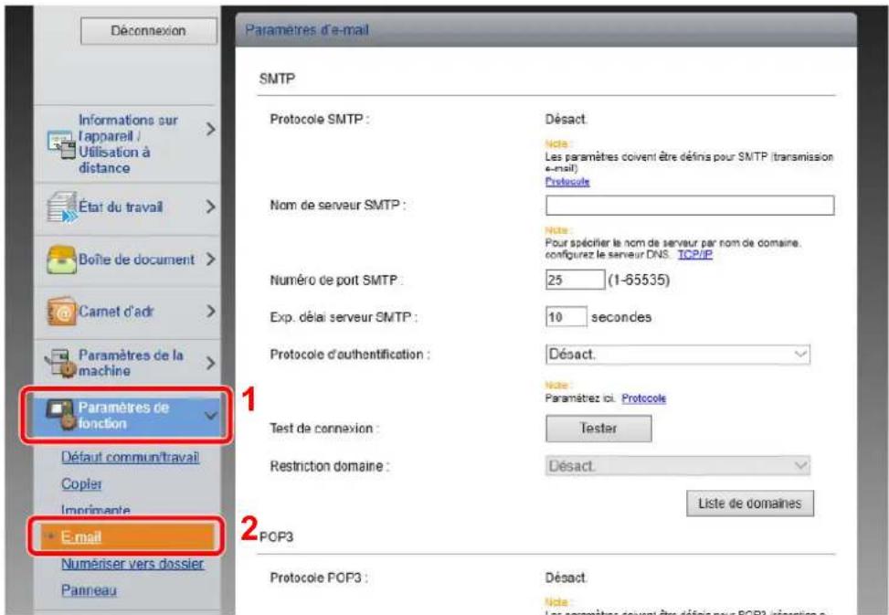
Task: Click the Numéro de port SMTP field
Action: tap(575, 280)
